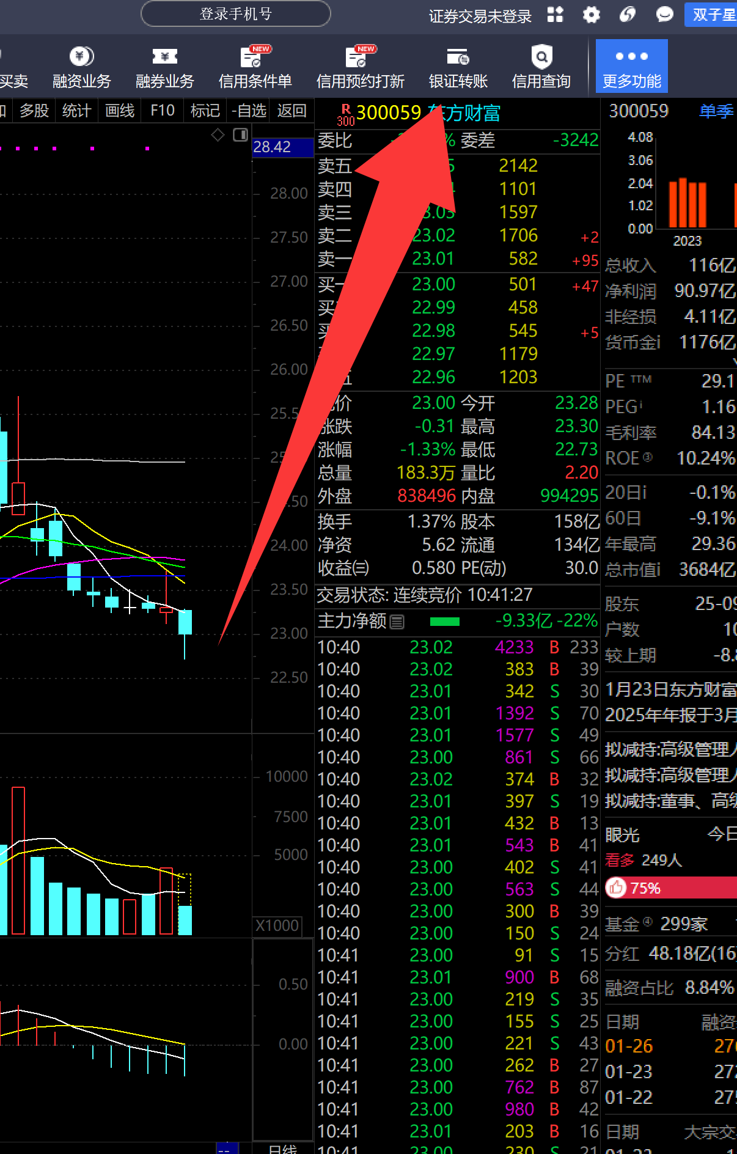Open the 信用查询 credit query icon
737x1154 pixels.
(x=541, y=67)
